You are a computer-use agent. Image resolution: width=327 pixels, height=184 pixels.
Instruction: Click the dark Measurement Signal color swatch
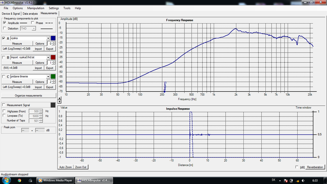click(x=53, y=105)
